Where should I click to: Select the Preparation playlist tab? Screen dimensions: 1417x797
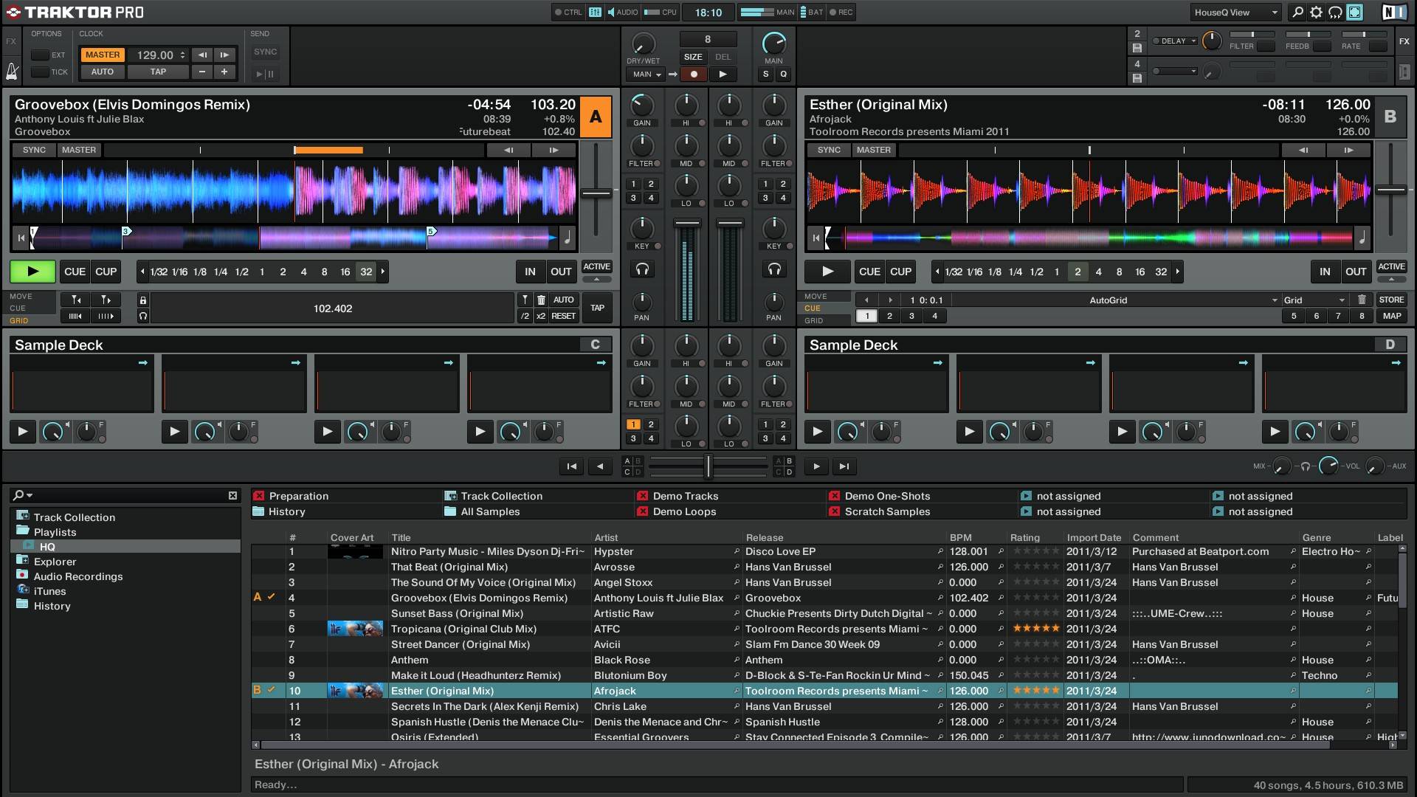[x=299, y=495]
